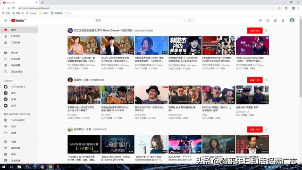This screenshot has width=302, height=170.
Task: Open YouTube 热门 channel in sidebar
Action: [x=19, y=87]
